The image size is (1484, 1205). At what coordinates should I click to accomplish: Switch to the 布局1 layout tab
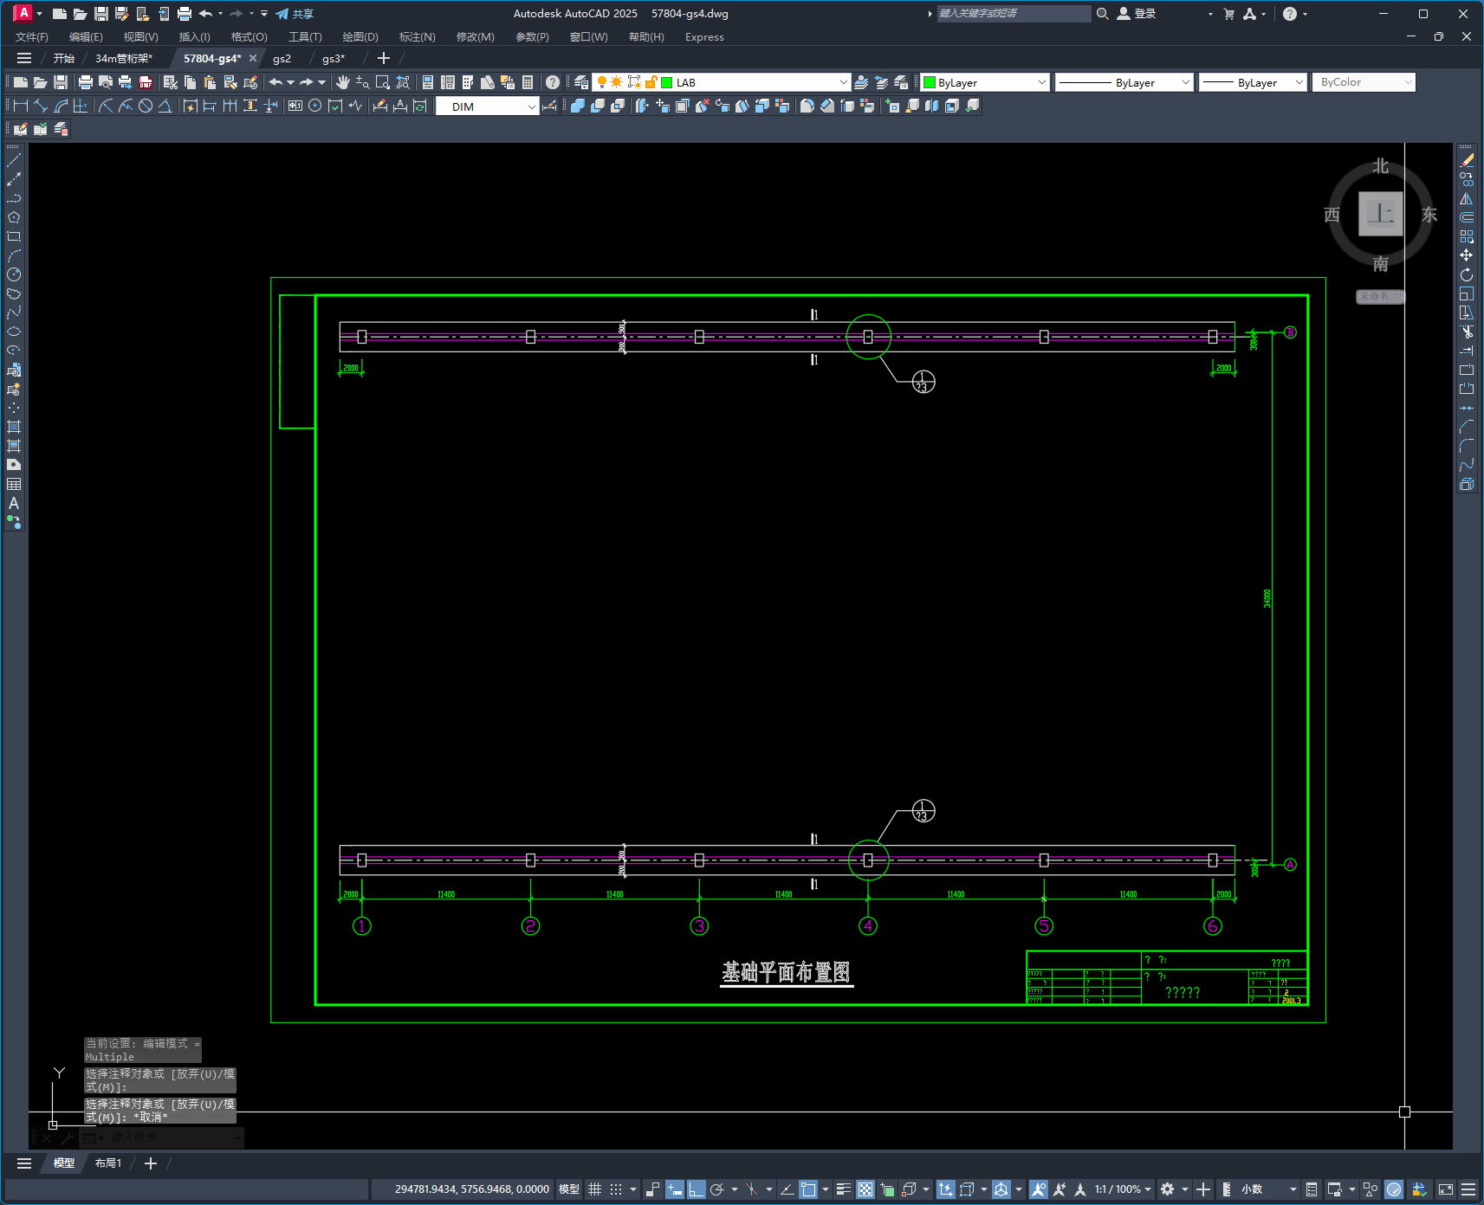click(x=108, y=1163)
